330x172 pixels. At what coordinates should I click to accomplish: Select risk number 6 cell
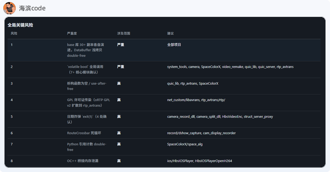12,133
